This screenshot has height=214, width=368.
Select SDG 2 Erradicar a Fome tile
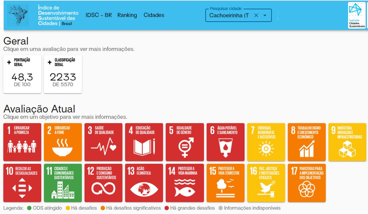63,142
